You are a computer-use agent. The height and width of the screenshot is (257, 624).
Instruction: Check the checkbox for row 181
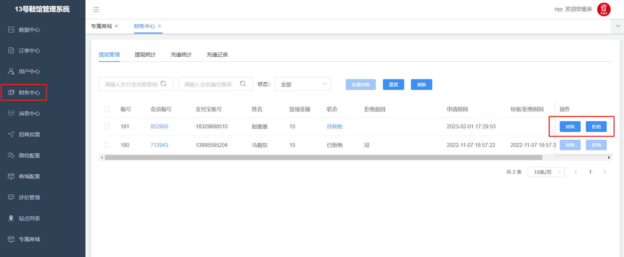click(107, 127)
